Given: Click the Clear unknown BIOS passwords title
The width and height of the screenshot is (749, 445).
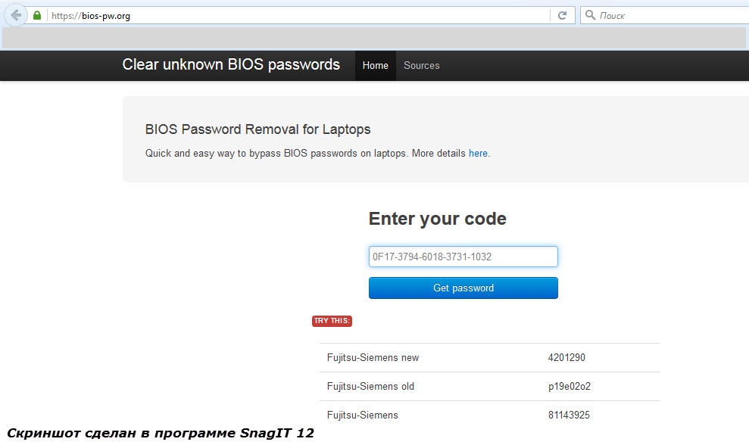Looking at the screenshot, I should (x=231, y=64).
